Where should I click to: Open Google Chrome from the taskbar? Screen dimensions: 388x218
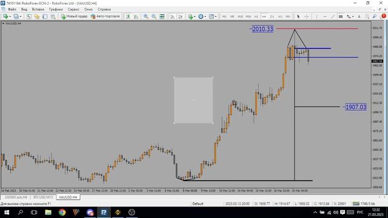pyautogui.click(x=62, y=213)
